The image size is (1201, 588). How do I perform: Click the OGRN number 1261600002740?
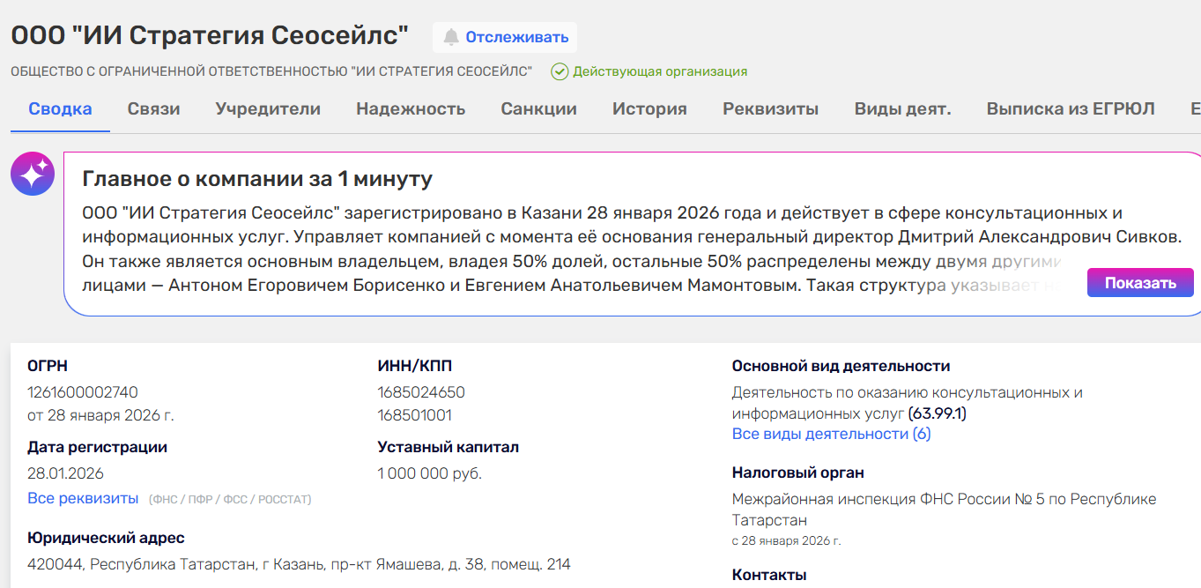pos(83,392)
